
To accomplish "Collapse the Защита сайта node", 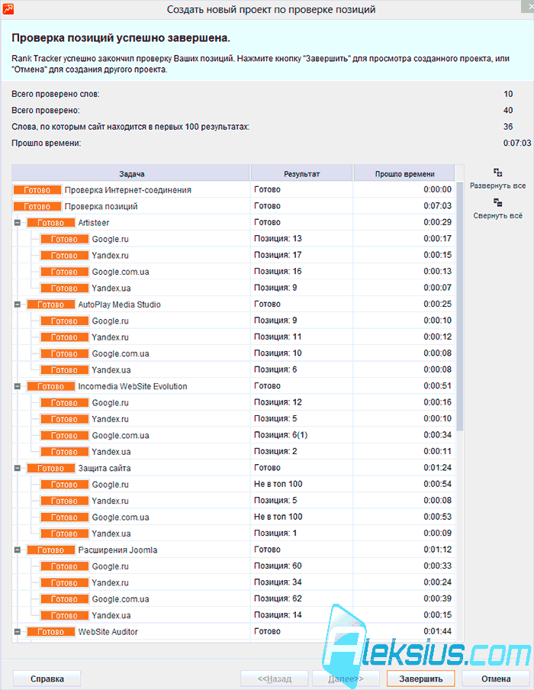I will pos(18,468).
